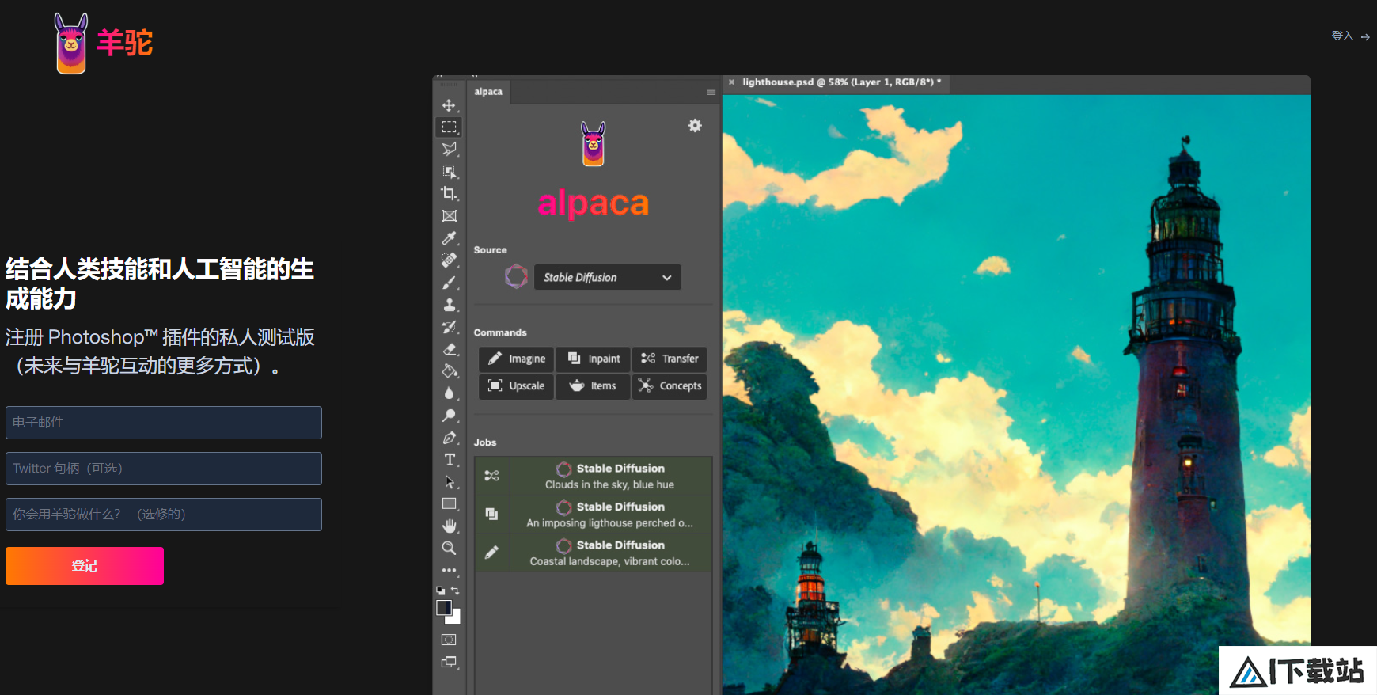Click the Concepts command button

coord(670,386)
